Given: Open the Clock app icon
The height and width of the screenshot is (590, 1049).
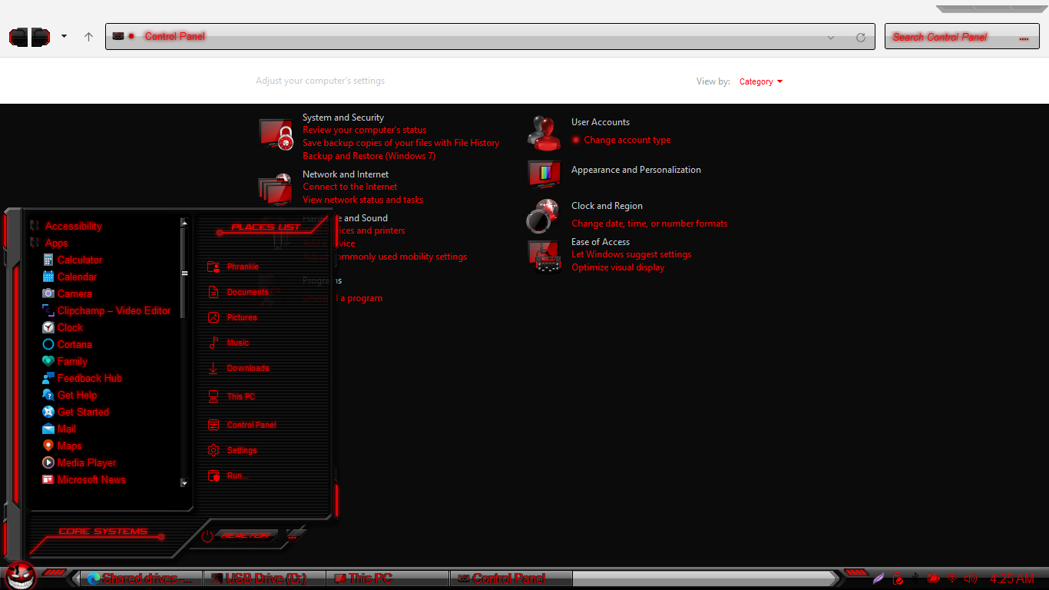Looking at the screenshot, I should (x=48, y=327).
